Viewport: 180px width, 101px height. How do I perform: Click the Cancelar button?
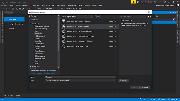pos(145,87)
